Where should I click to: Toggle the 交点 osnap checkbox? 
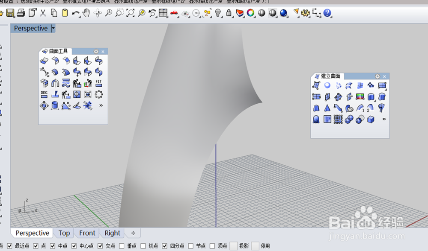100,246
